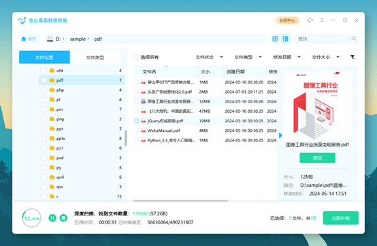Click the psd folder icon

click(x=52, y=158)
